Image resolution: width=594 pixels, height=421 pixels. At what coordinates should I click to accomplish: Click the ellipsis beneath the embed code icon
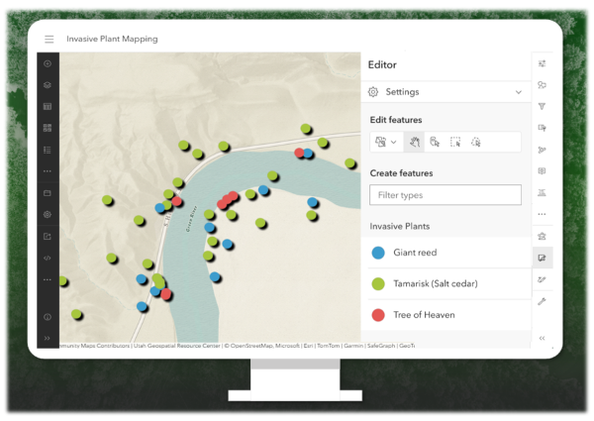pyautogui.click(x=48, y=279)
